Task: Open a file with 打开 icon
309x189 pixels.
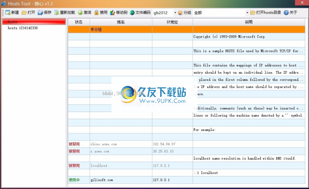Action: click(24, 13)
